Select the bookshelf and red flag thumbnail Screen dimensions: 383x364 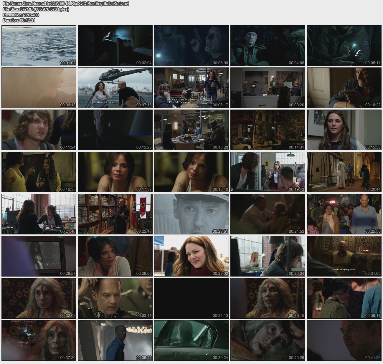pos(115,214)
